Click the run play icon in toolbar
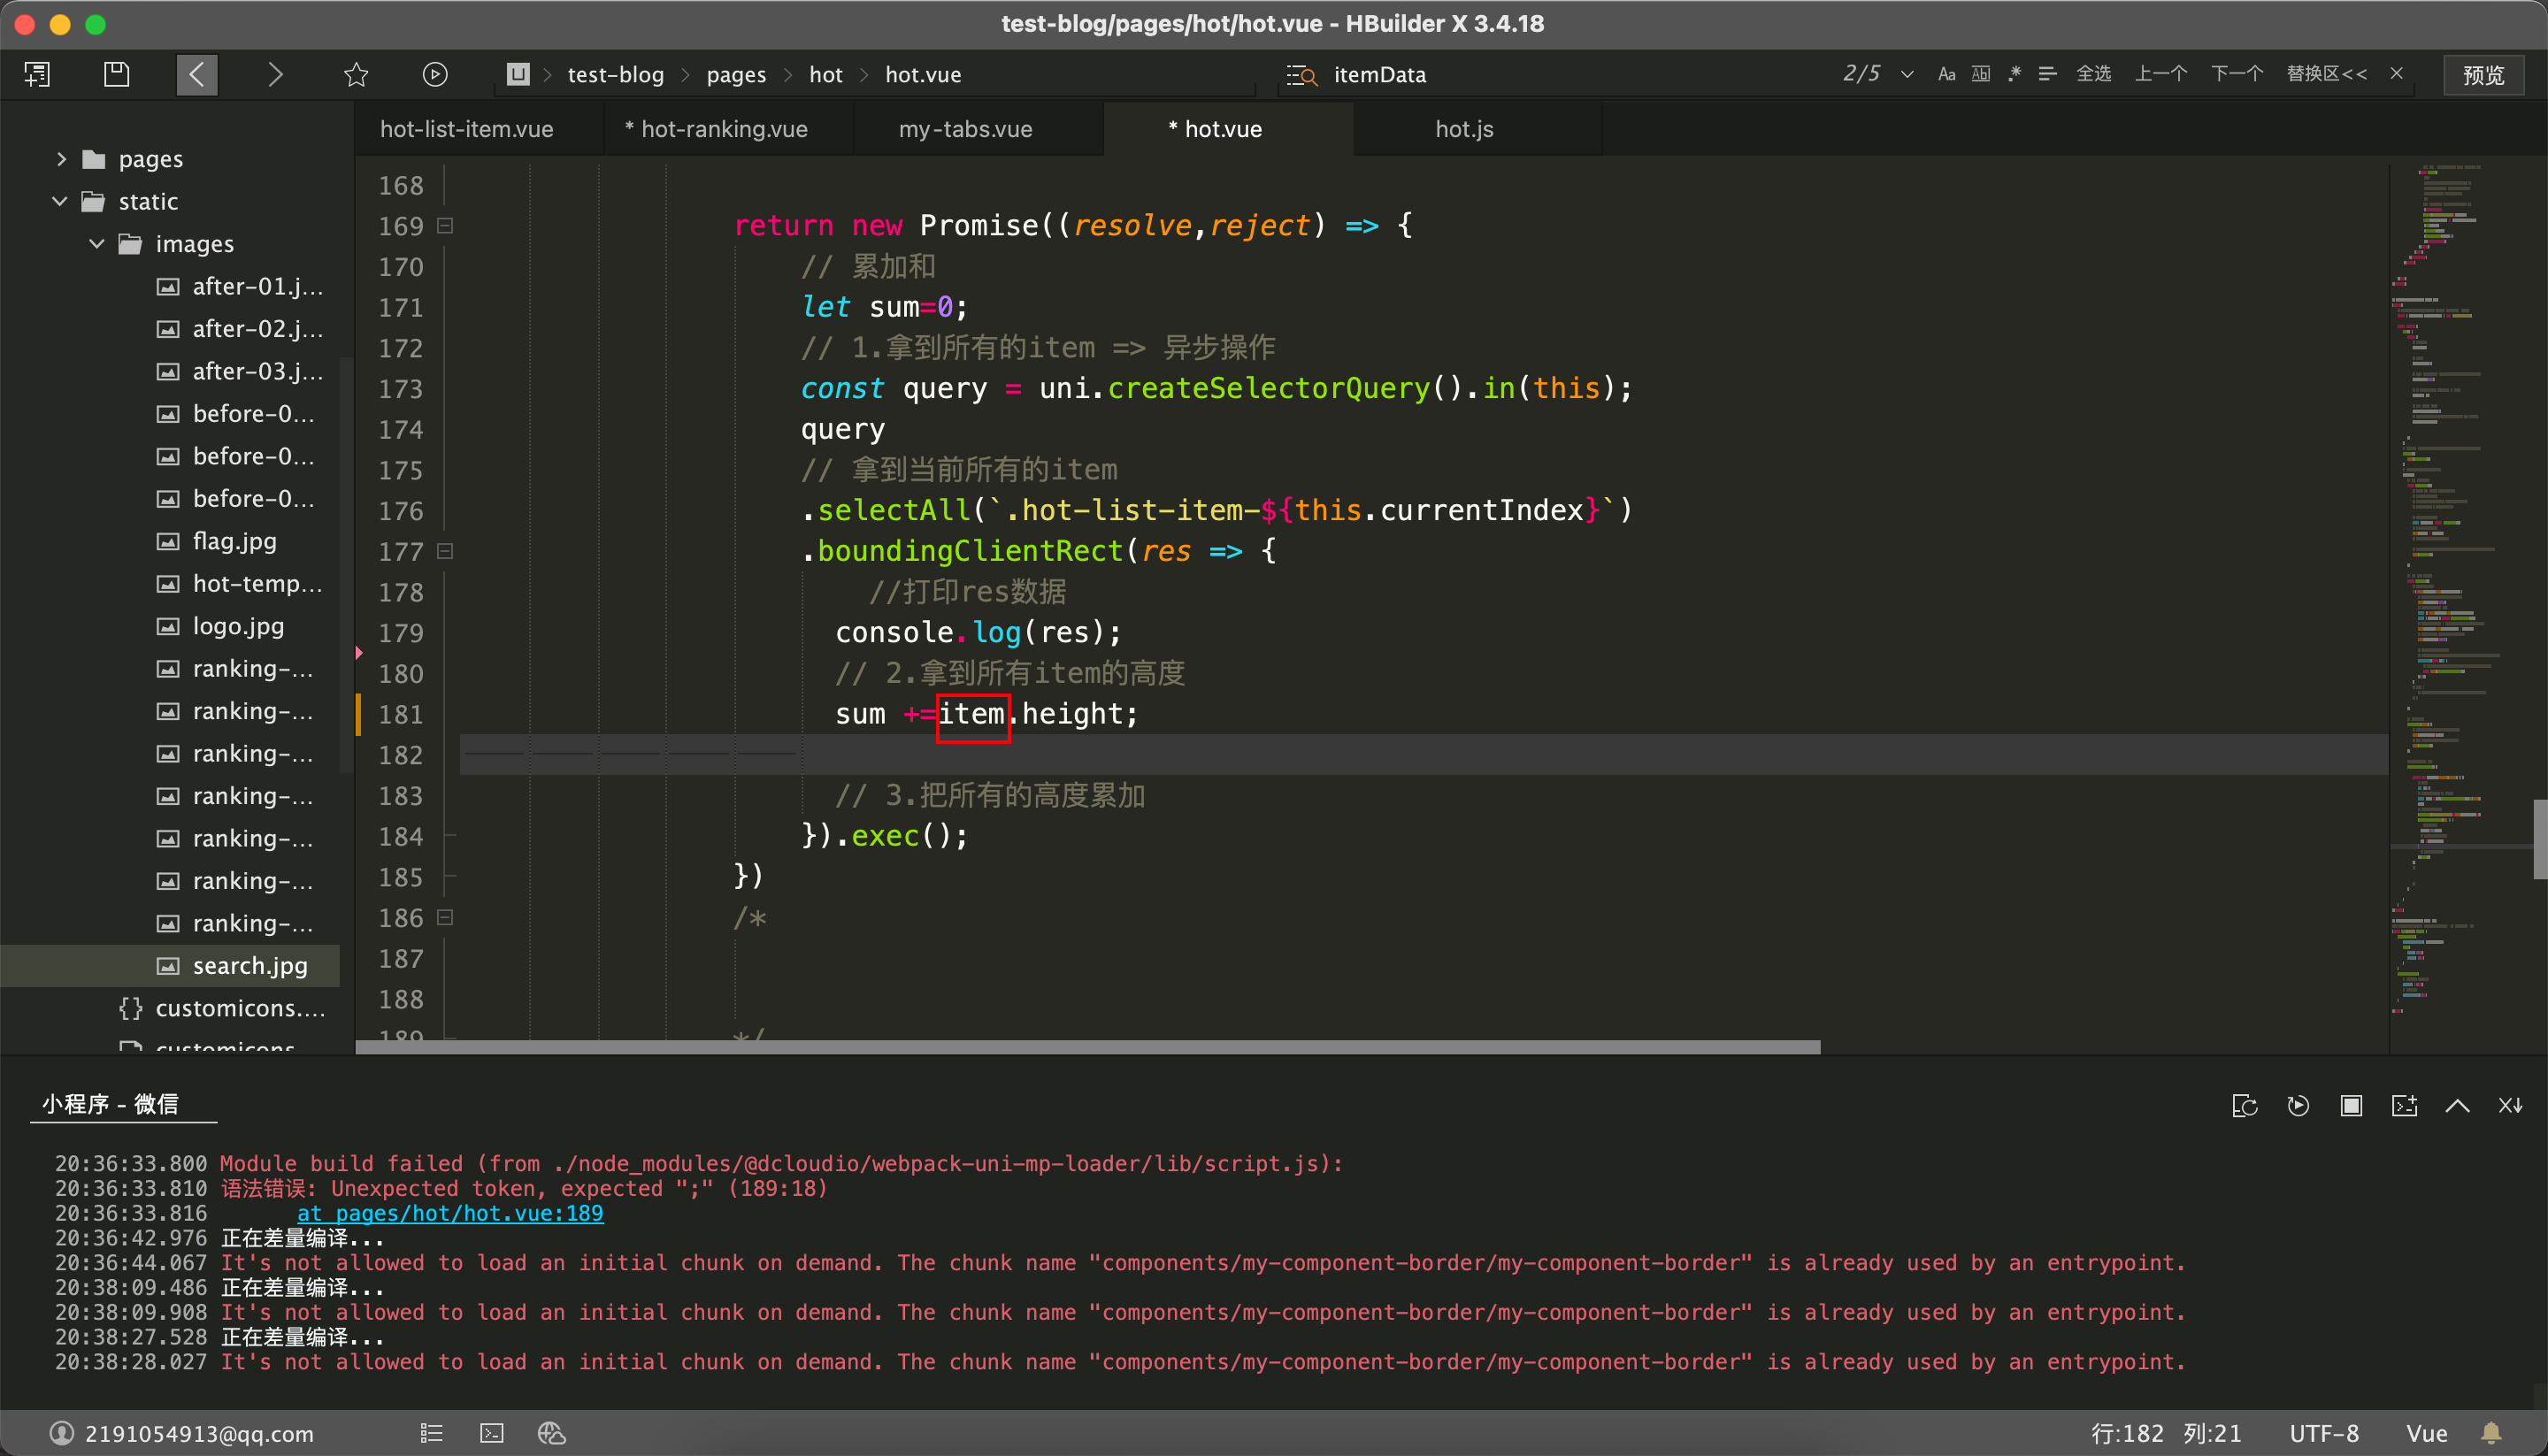Viewport: 2548px width, 1456px height. pos(435,74)
